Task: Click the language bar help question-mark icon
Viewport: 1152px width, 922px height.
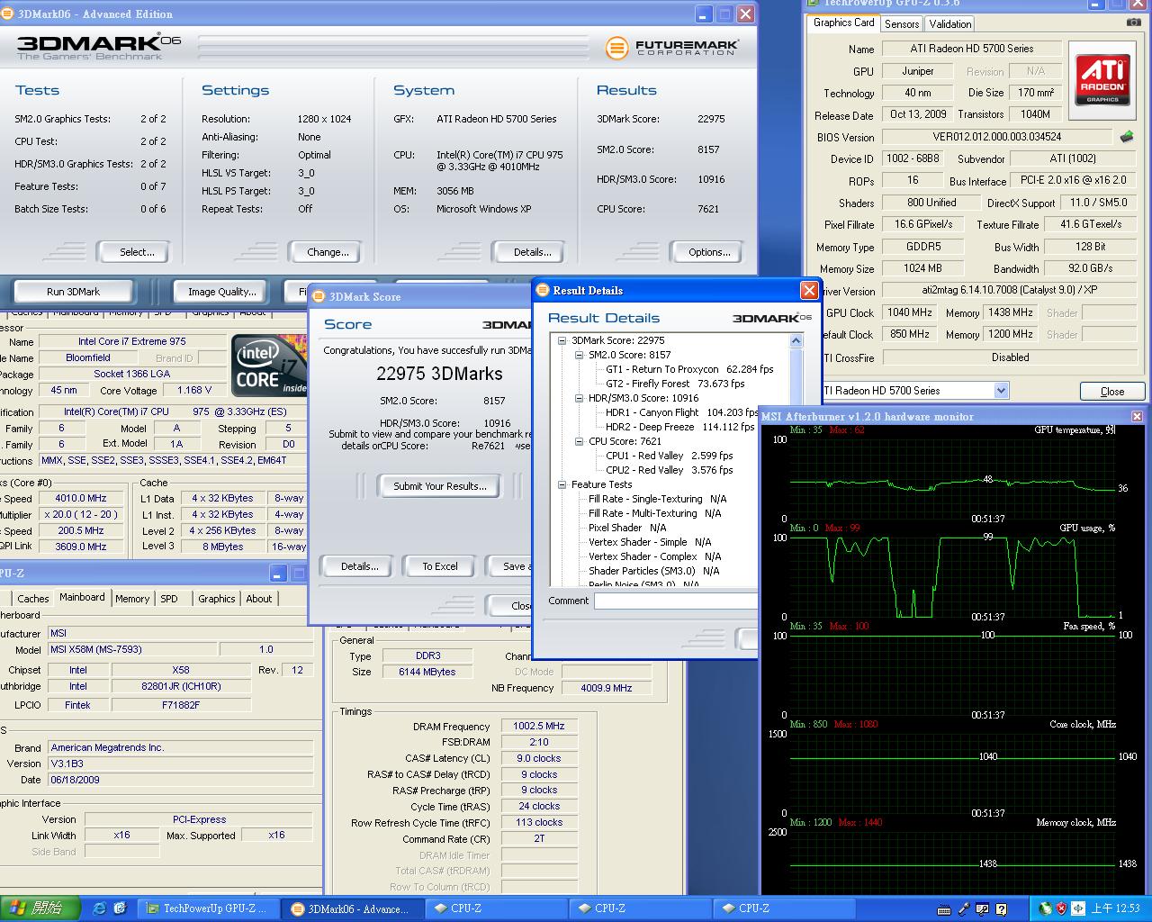Action: (1001, 909)
